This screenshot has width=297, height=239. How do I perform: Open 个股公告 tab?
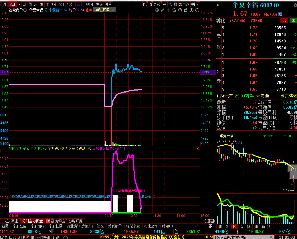pos(19,226)
